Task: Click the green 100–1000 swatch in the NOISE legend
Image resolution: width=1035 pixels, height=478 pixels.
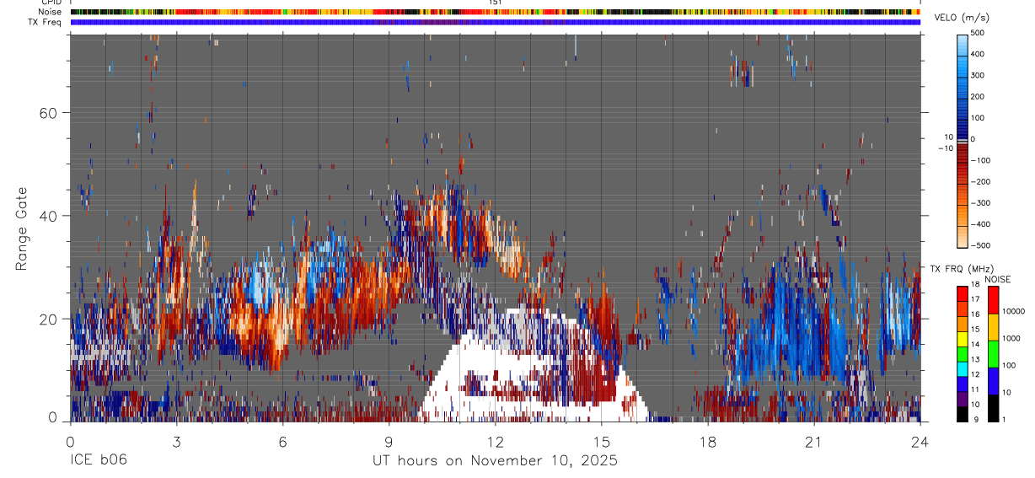Action: (994, 353)
